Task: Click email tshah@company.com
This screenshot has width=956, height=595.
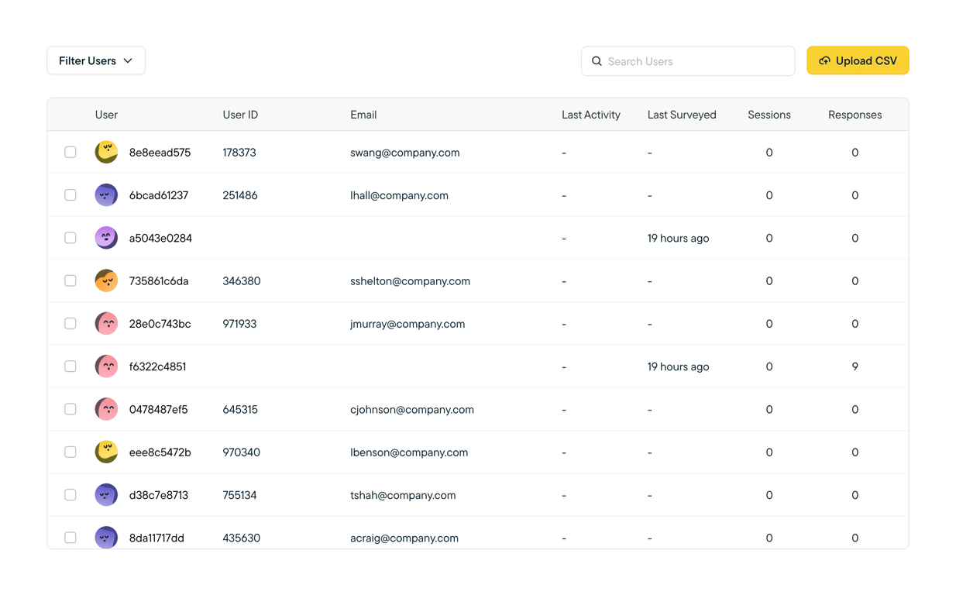Action: coord(403,495)
